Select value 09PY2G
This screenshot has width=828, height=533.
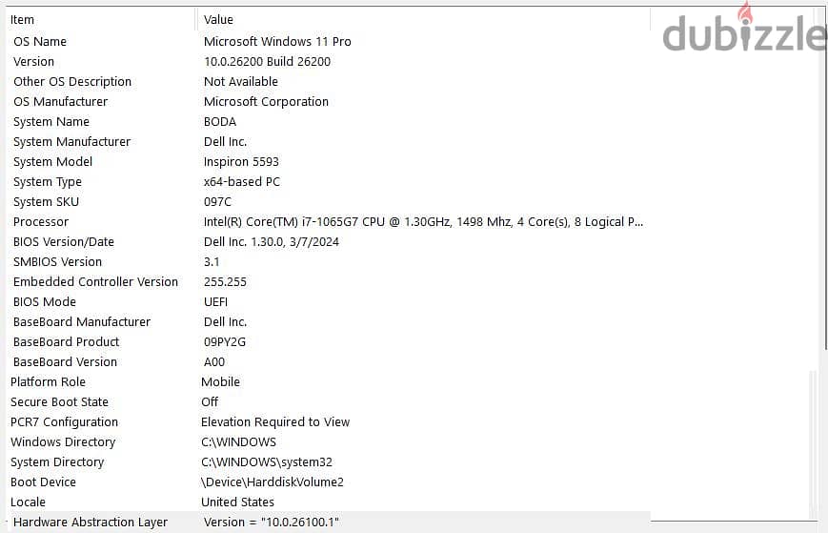[225, 343]
